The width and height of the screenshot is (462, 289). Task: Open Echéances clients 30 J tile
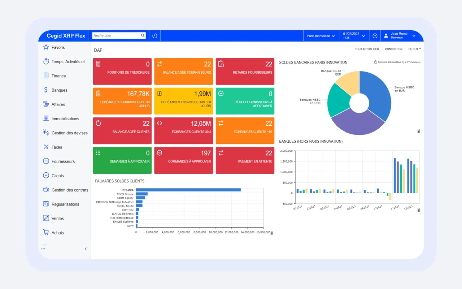pos(183,131)
